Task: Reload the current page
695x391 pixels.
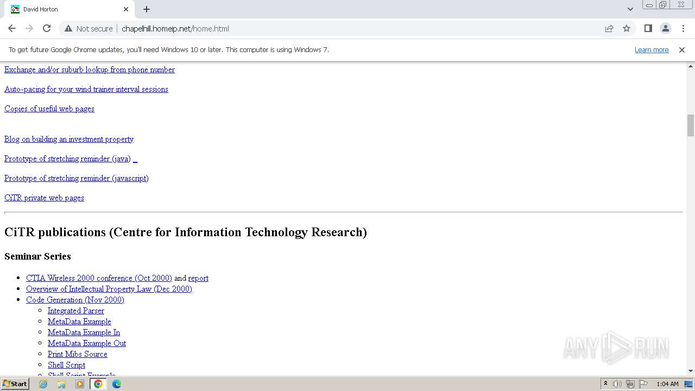Action: 47,28
